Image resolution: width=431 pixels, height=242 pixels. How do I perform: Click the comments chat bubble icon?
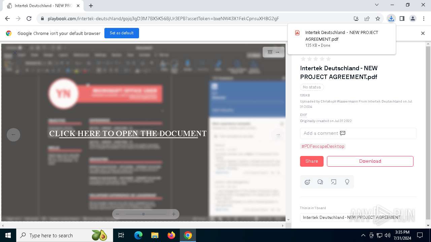[x=320, y=182]
